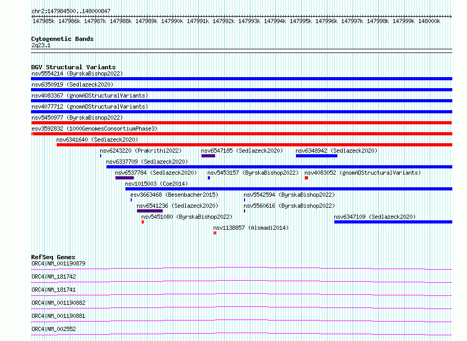467x341 pixels.
Task: Select red marker under nsv1138857
Action: tap(215, 233)
